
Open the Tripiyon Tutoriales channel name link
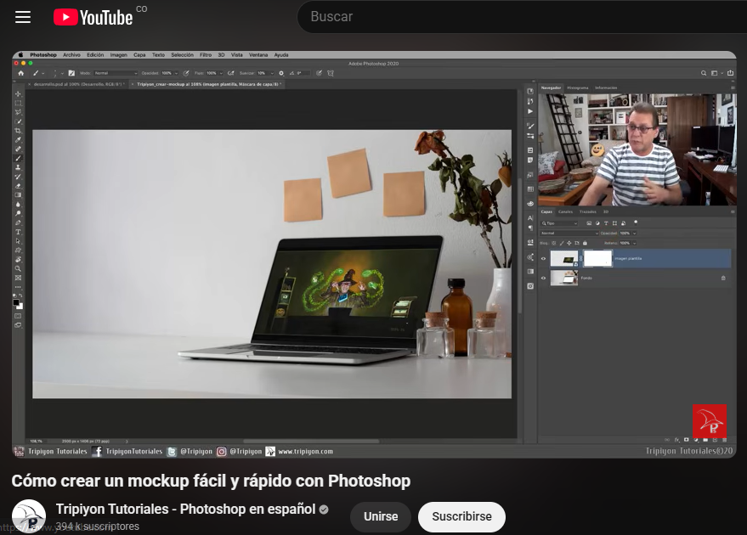pyautogui.click(x=186, y=510)
